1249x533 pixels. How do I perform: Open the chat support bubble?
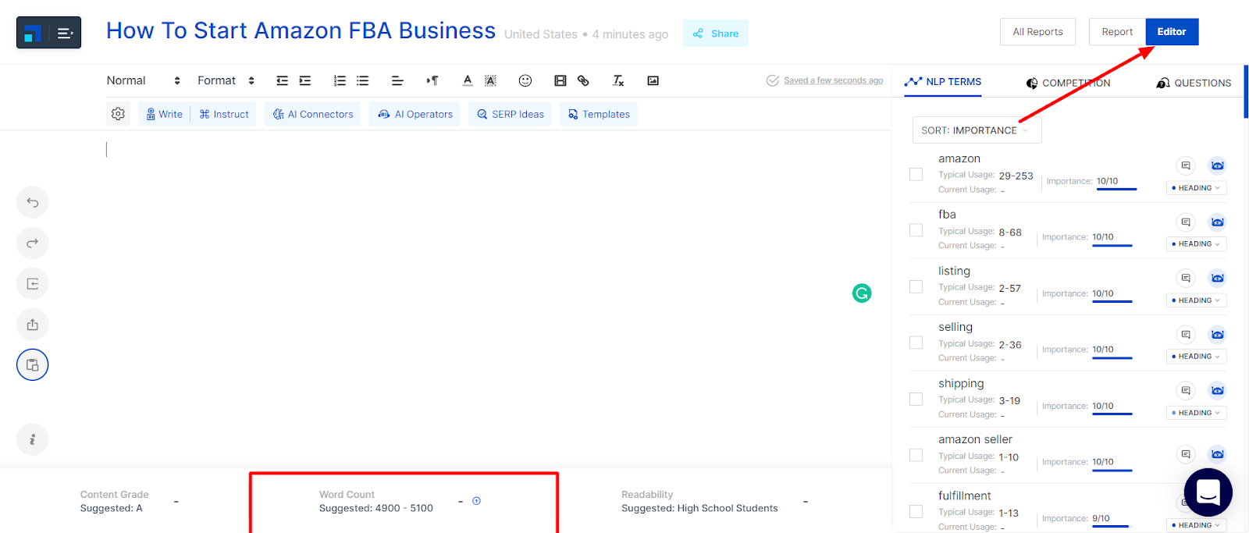pyautogui.click(x=1208, y=492)
